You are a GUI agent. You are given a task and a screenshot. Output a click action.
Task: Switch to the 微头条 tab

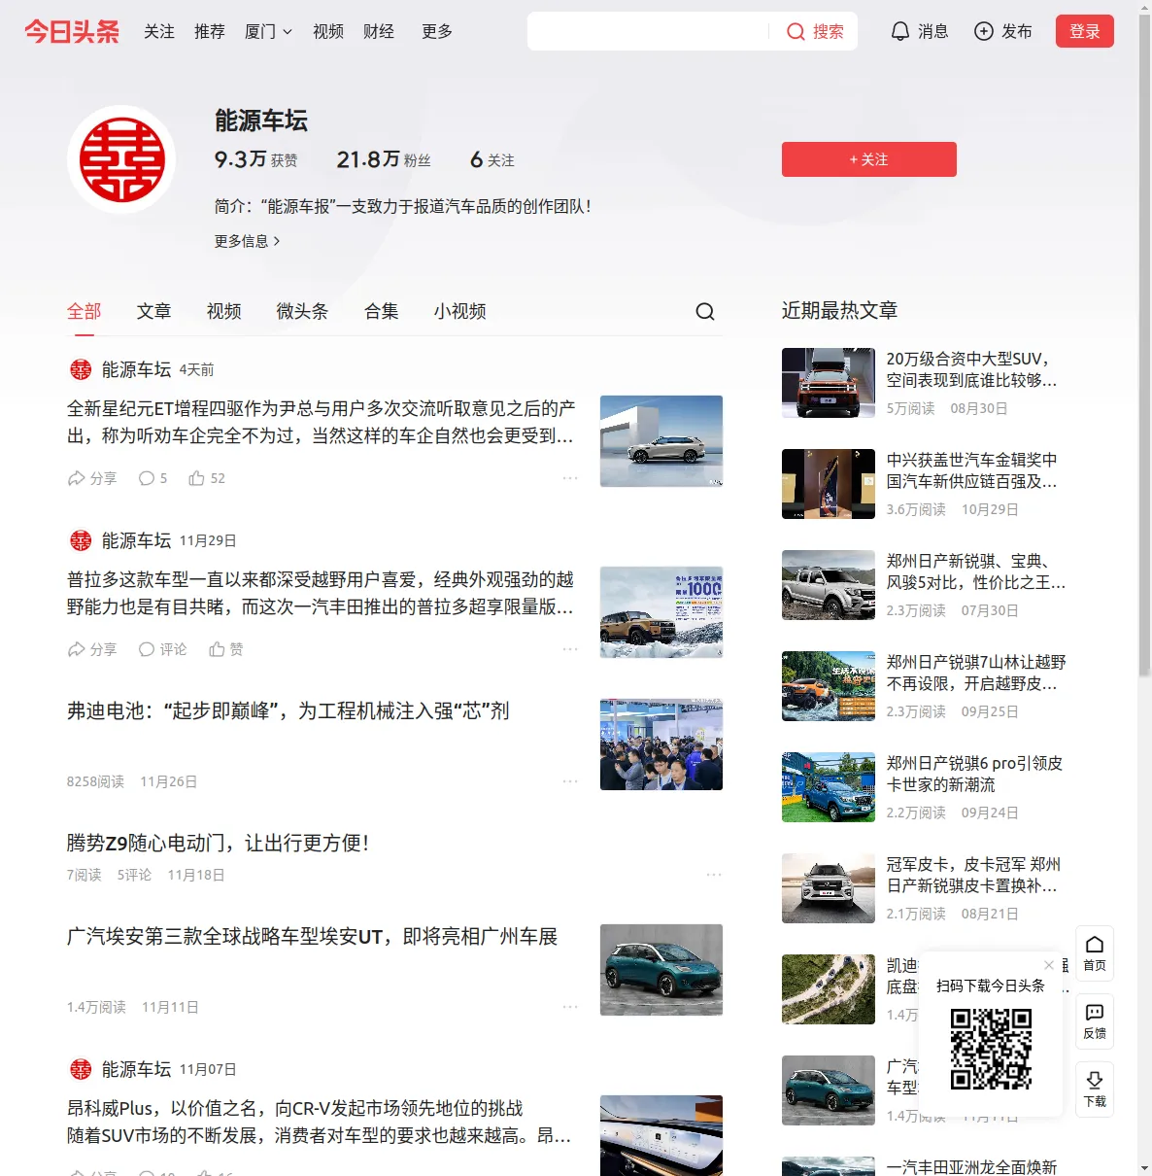[303, 311]
